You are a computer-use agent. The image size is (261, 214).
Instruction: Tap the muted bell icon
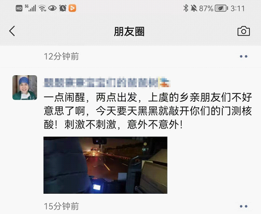click(194, 8)
